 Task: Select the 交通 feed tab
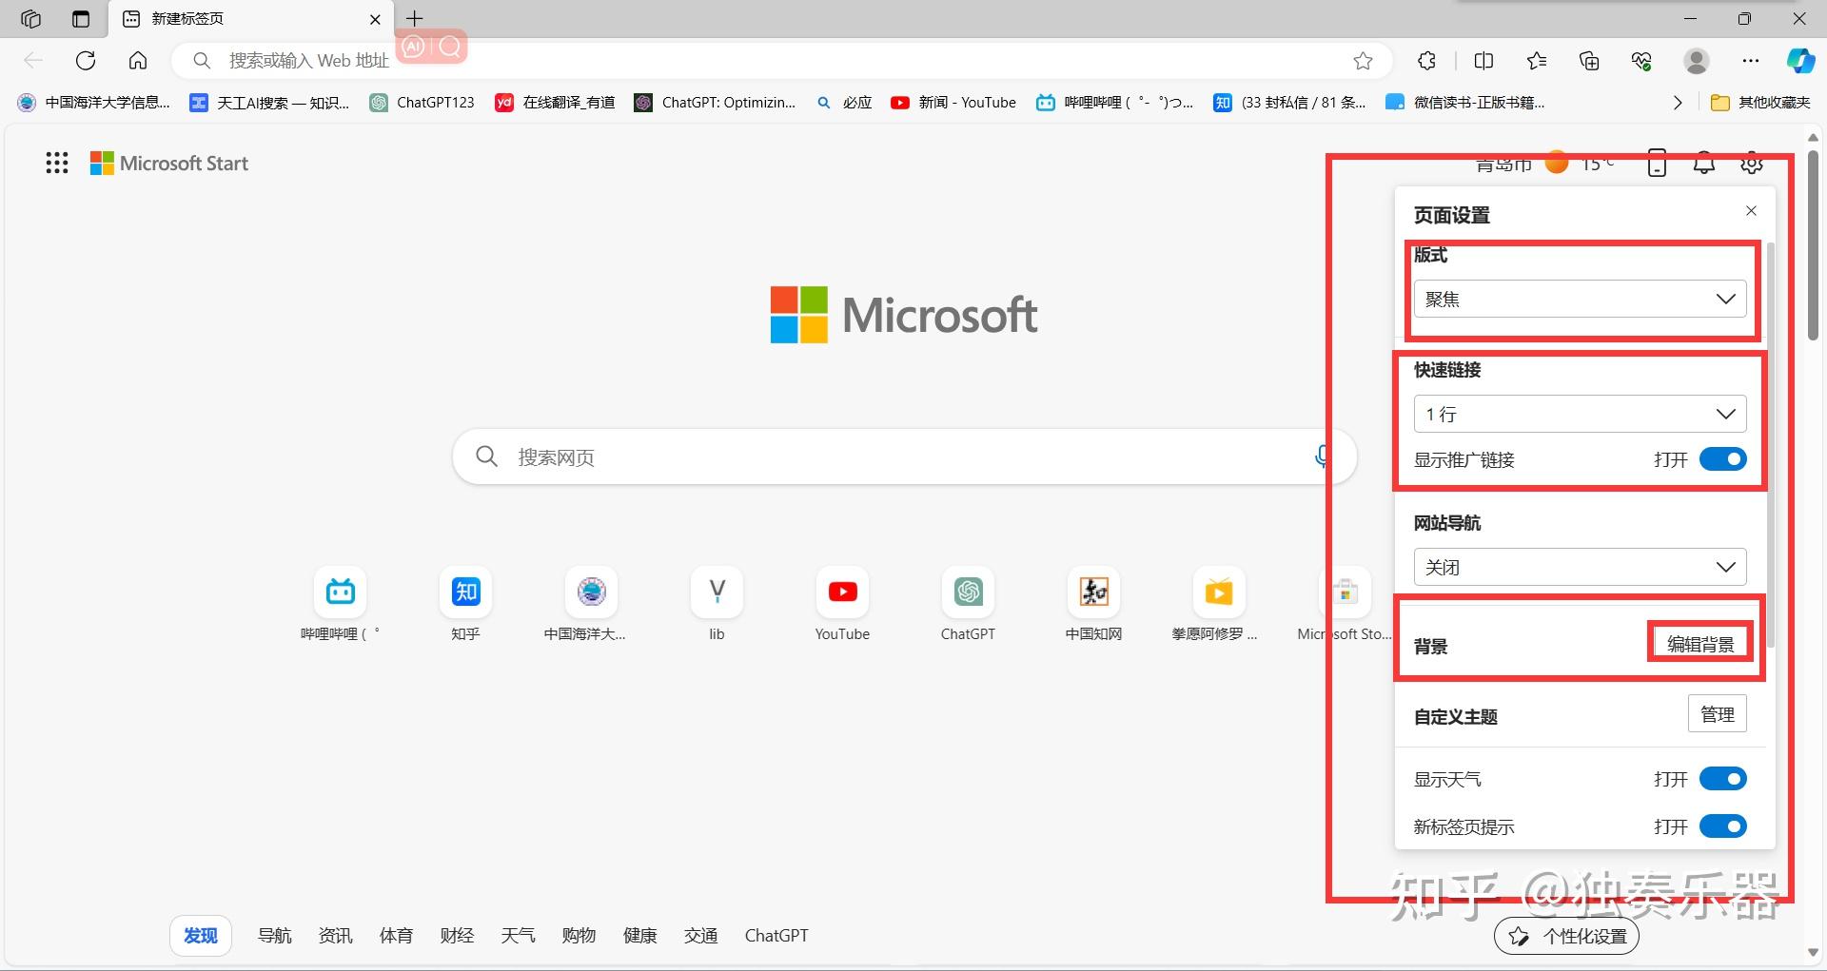click(701, 936)
